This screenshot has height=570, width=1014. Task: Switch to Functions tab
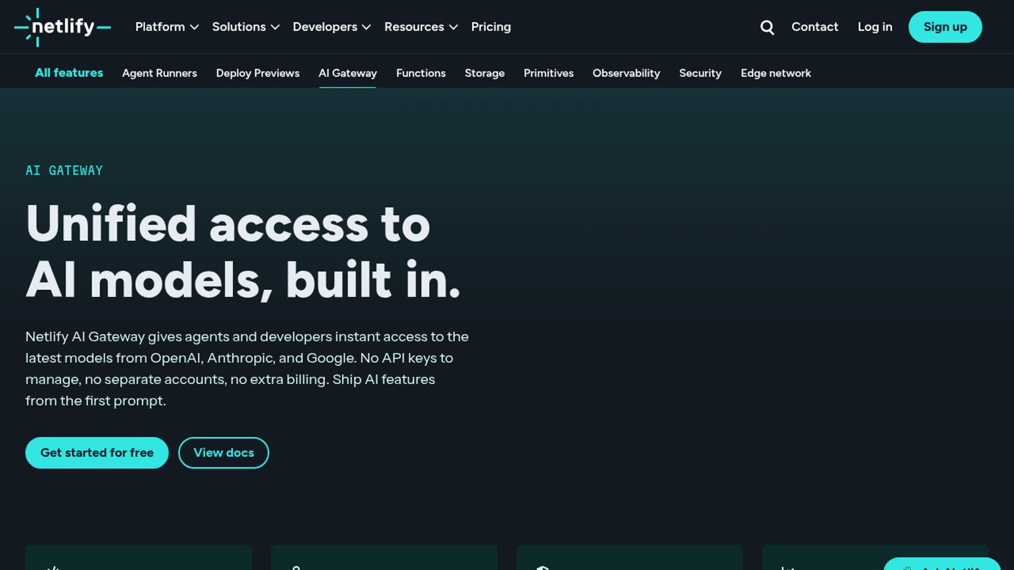(x=421, y=73)
